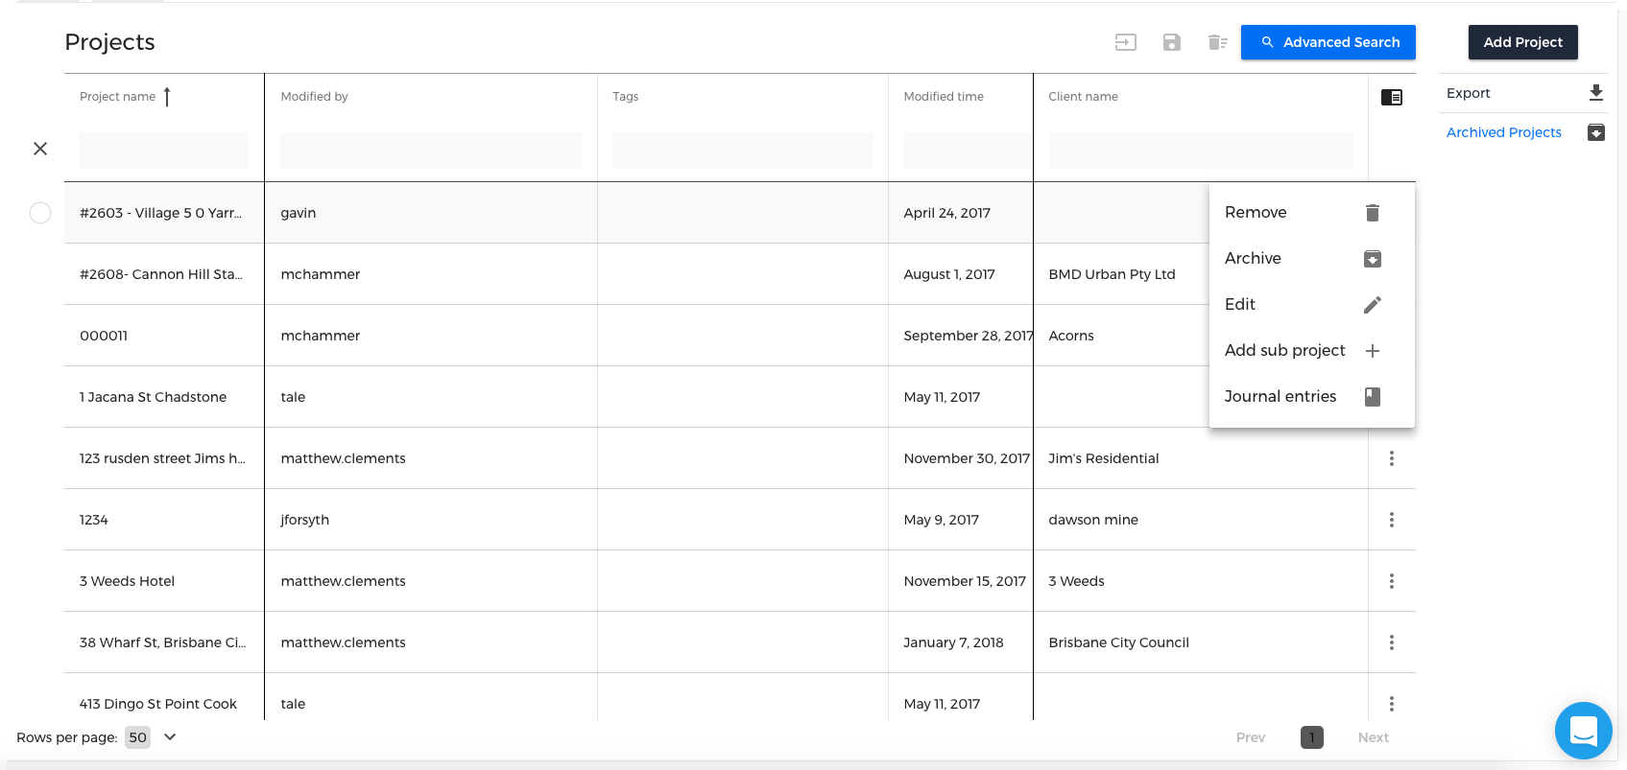Go to Prev page

point(1251,737)
